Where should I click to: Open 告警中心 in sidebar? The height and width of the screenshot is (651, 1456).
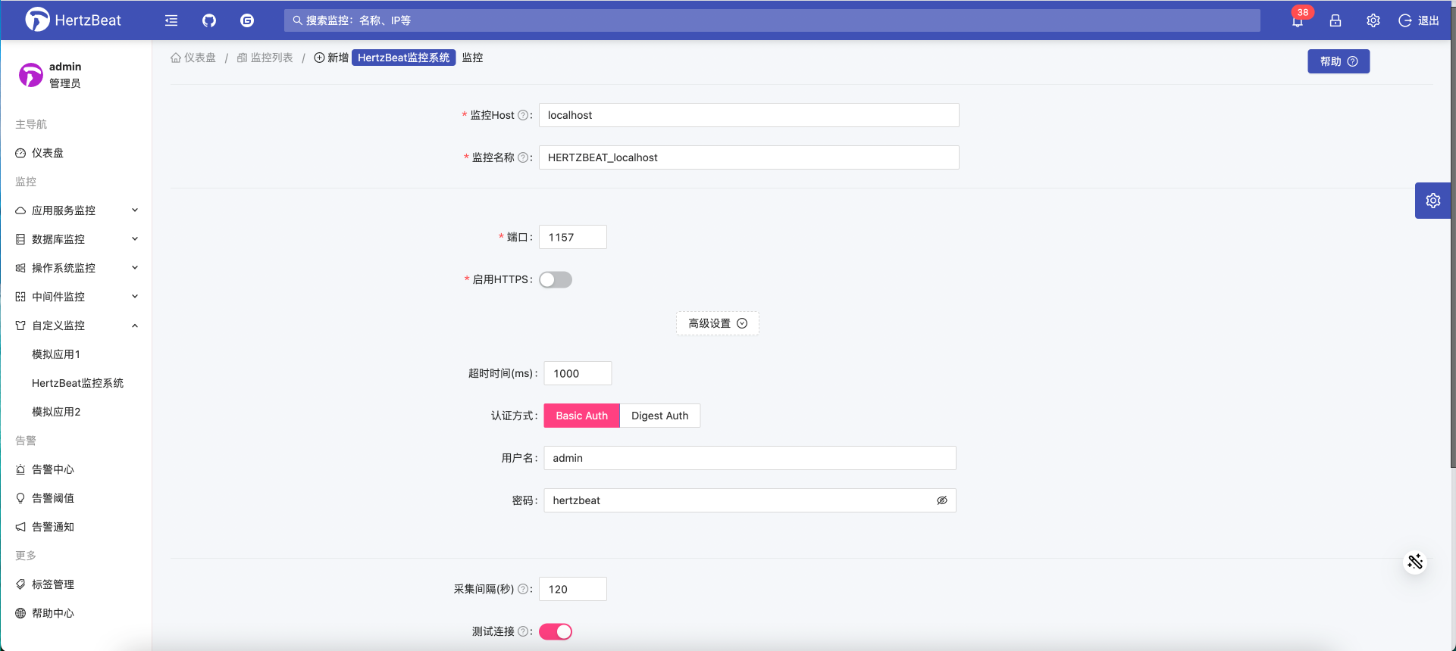tap(53, 469)
